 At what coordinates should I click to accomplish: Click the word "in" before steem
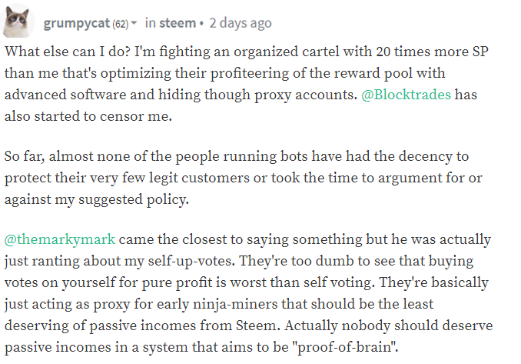tap(150, 23)
